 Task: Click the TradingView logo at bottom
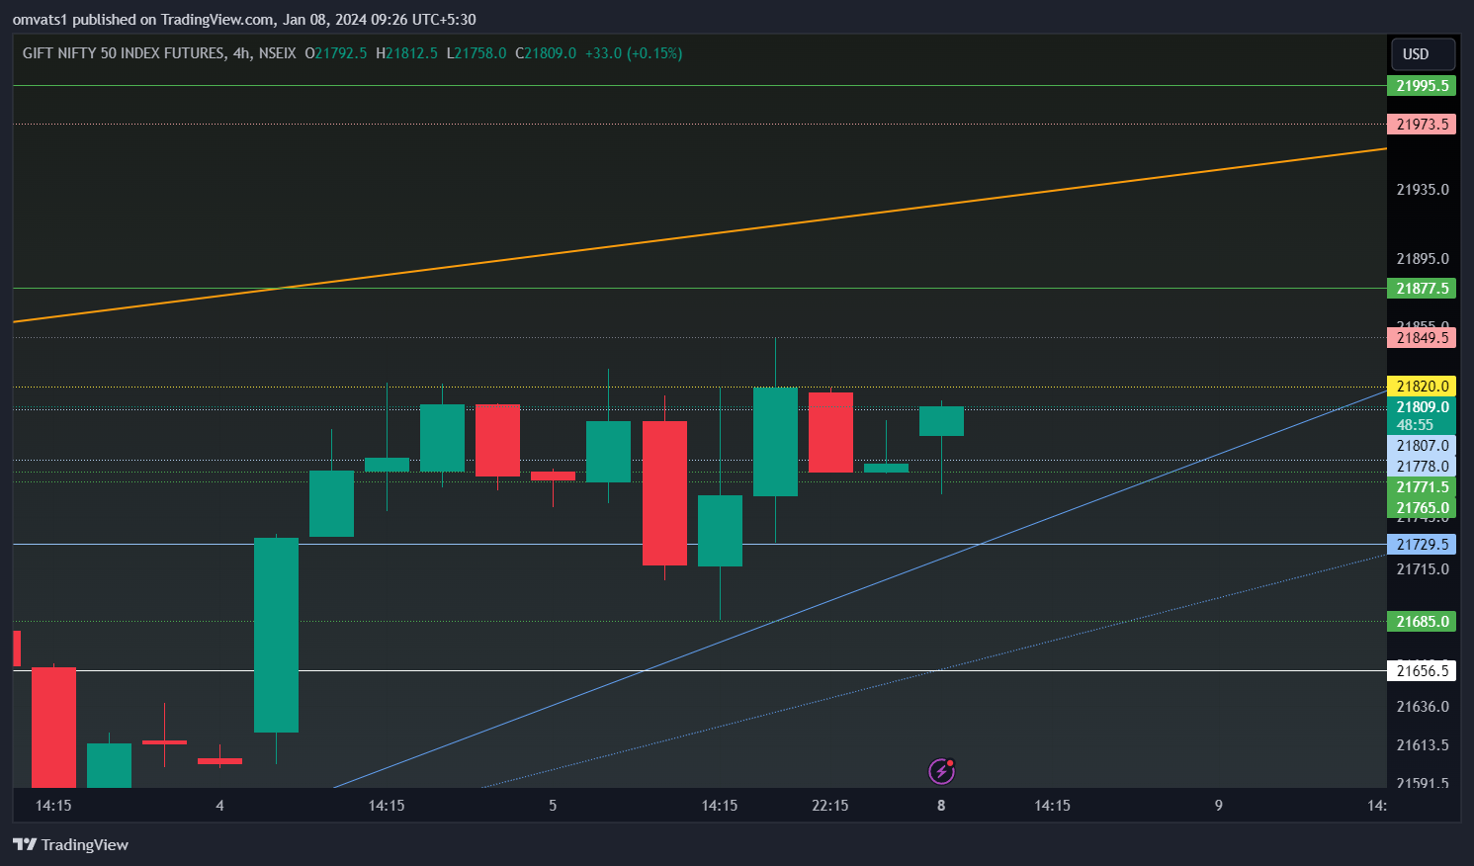click(70, 844)
